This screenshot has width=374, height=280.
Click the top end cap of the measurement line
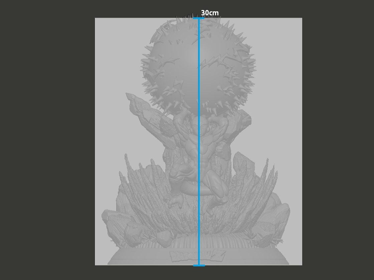tap(198, 18)
